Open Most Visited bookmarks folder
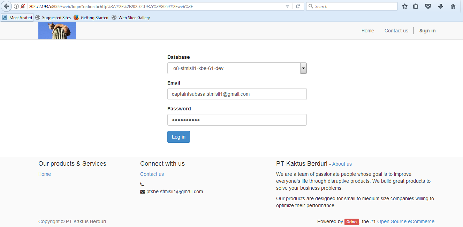The width and height of the screenshot is (463, 227). (x=17, y=17)
